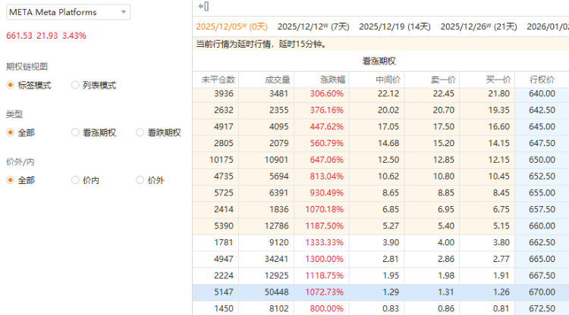Click the 行权价 column header
Viewport: 569px width, 315px height.
tap(542, 80)
